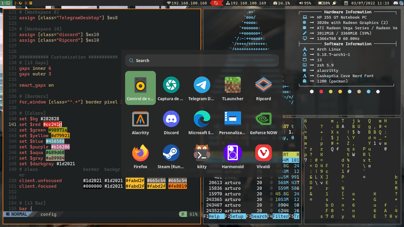404x227 pixels.
Task: Click the battery 30% indicator
Action: (x=327, y=3)
